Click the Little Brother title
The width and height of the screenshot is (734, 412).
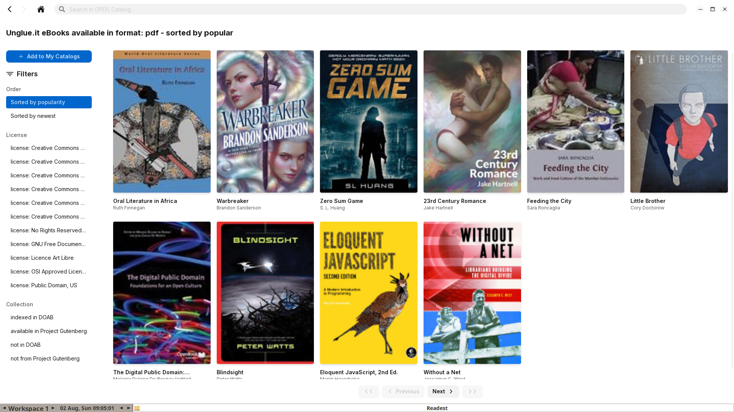pos(648,201)
